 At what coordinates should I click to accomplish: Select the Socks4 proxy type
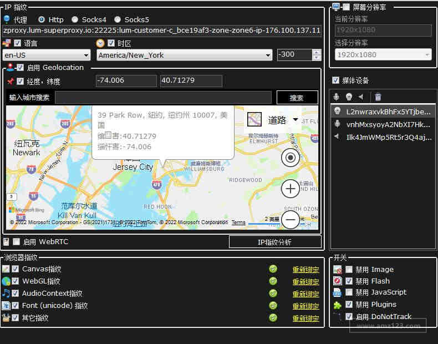coord(75,19)
